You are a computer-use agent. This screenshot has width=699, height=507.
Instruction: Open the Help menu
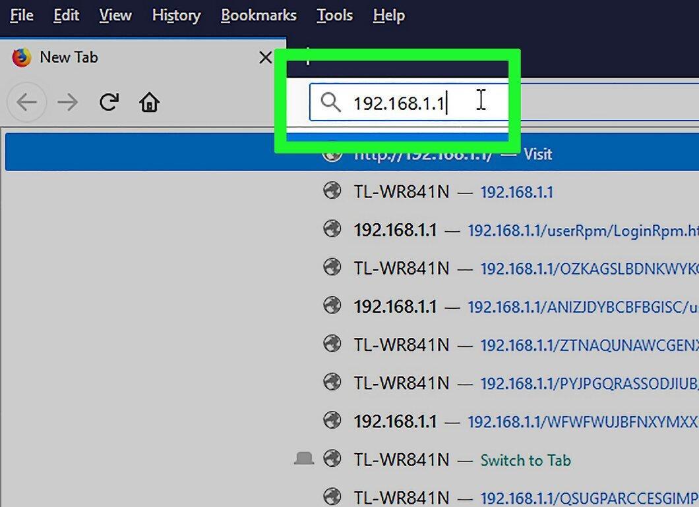click(x=388, y=16)
